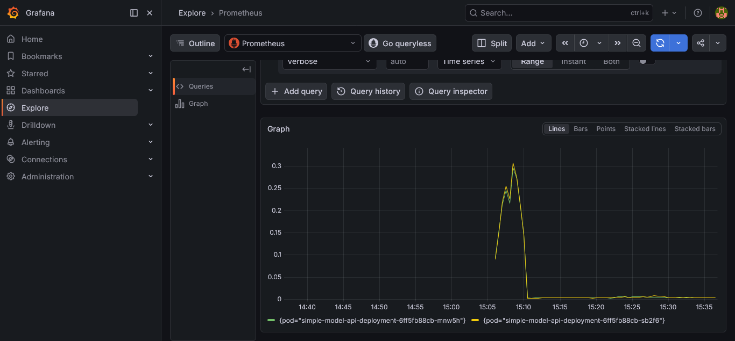The width and height of the screenshot is (735, 341).
Task: Toggle the sb2f6 pod legend series
Action: click(574, 320)
